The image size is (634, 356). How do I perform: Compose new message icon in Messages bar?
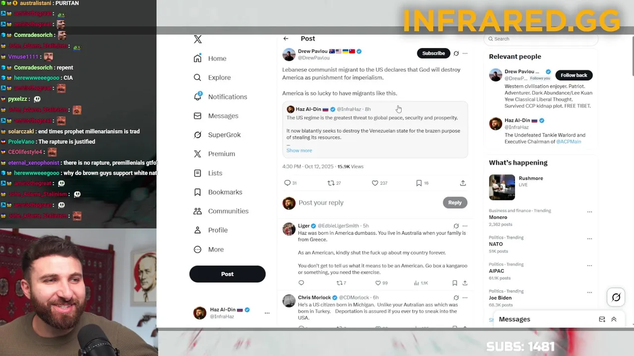(602, 319)
